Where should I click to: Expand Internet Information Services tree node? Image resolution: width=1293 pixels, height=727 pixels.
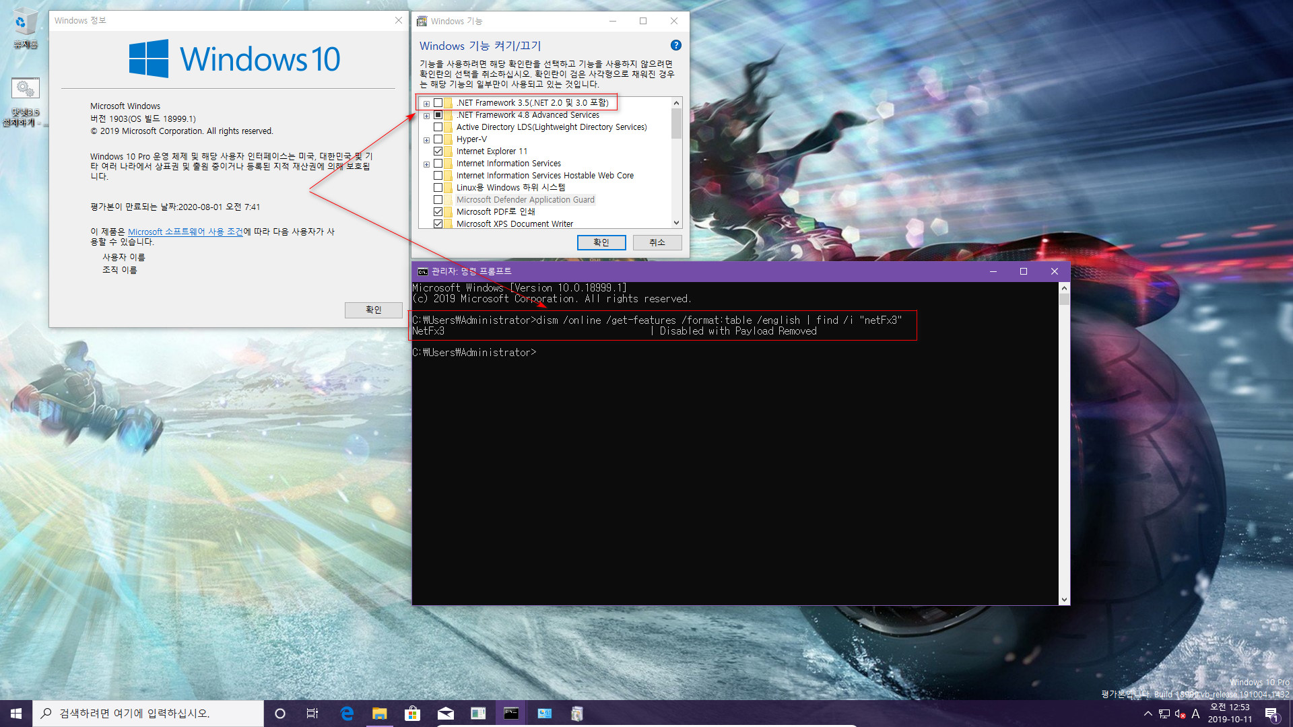point(426,164)
